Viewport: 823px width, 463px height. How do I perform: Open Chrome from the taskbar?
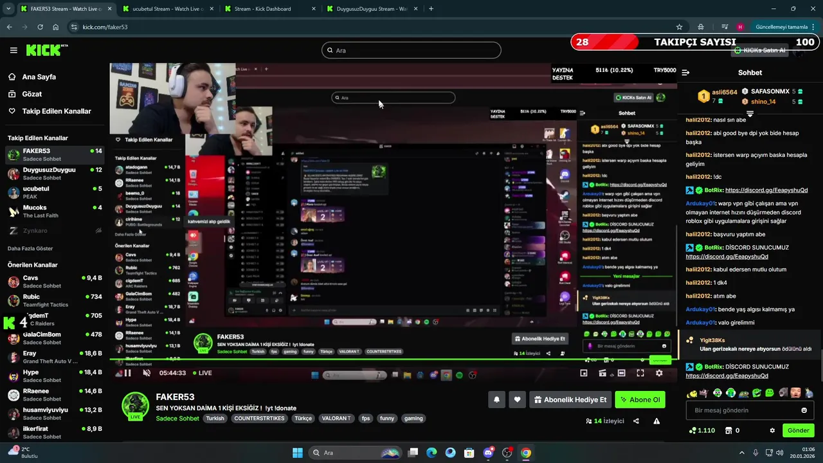click(x=526, y=453)
